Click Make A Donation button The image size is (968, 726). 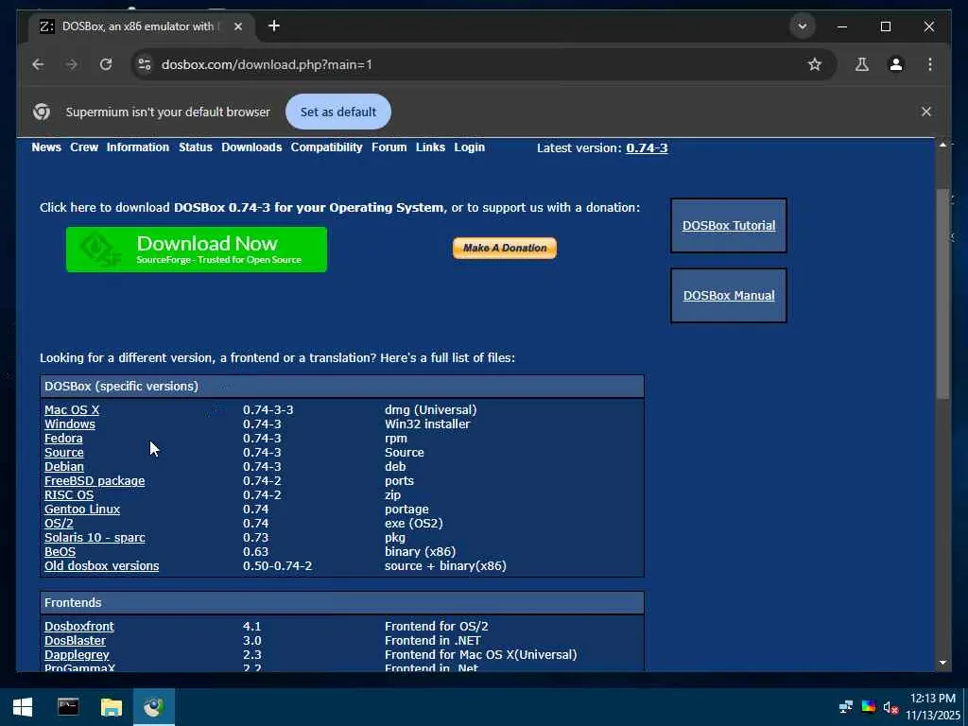tap(505, 249)
